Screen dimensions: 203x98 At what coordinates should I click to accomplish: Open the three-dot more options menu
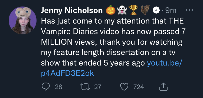coord(189,10)
